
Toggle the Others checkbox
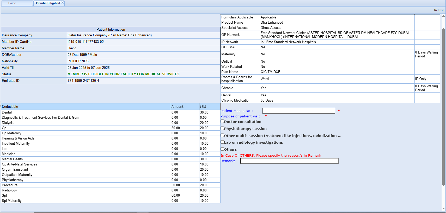point(222,149)
